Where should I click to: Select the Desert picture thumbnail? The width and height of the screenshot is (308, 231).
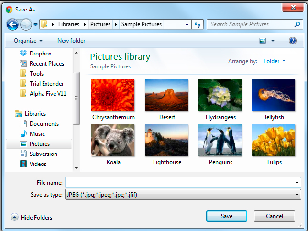point(166,96)
